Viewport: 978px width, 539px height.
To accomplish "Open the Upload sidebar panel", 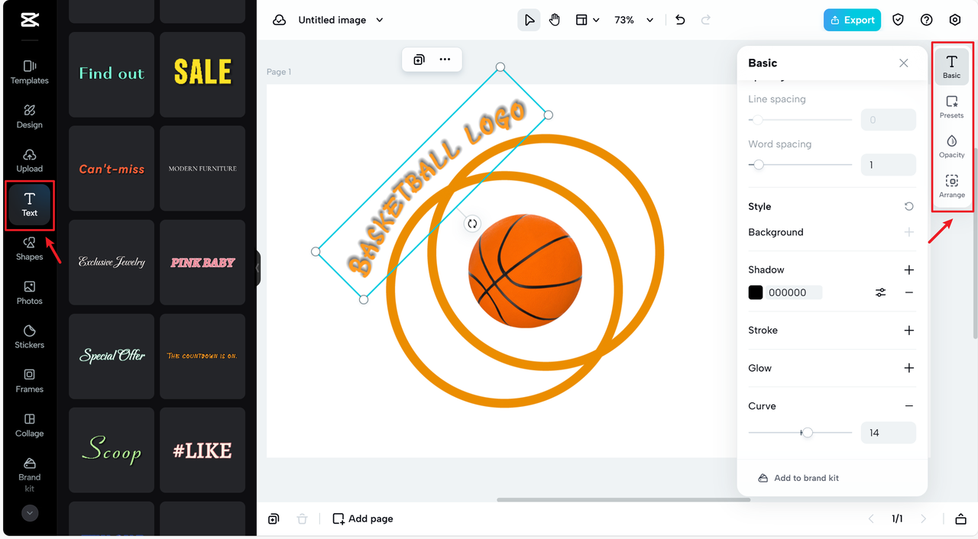I will pyautogui.click(x=30, y=161).
